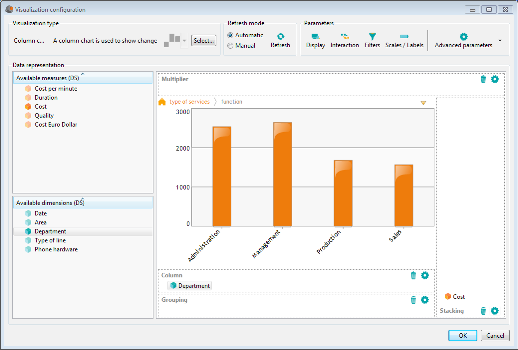Click the Cost chip in stacking panel
The image size is (518, 350).
[x=455, y=297]
